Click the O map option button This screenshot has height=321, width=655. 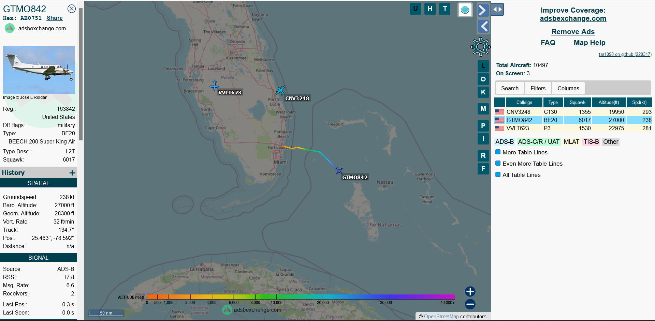[x=483, y=79]
